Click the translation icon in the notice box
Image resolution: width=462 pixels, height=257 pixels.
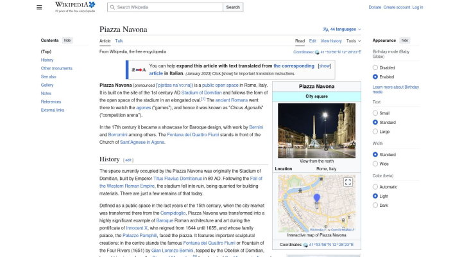[139, 70]
